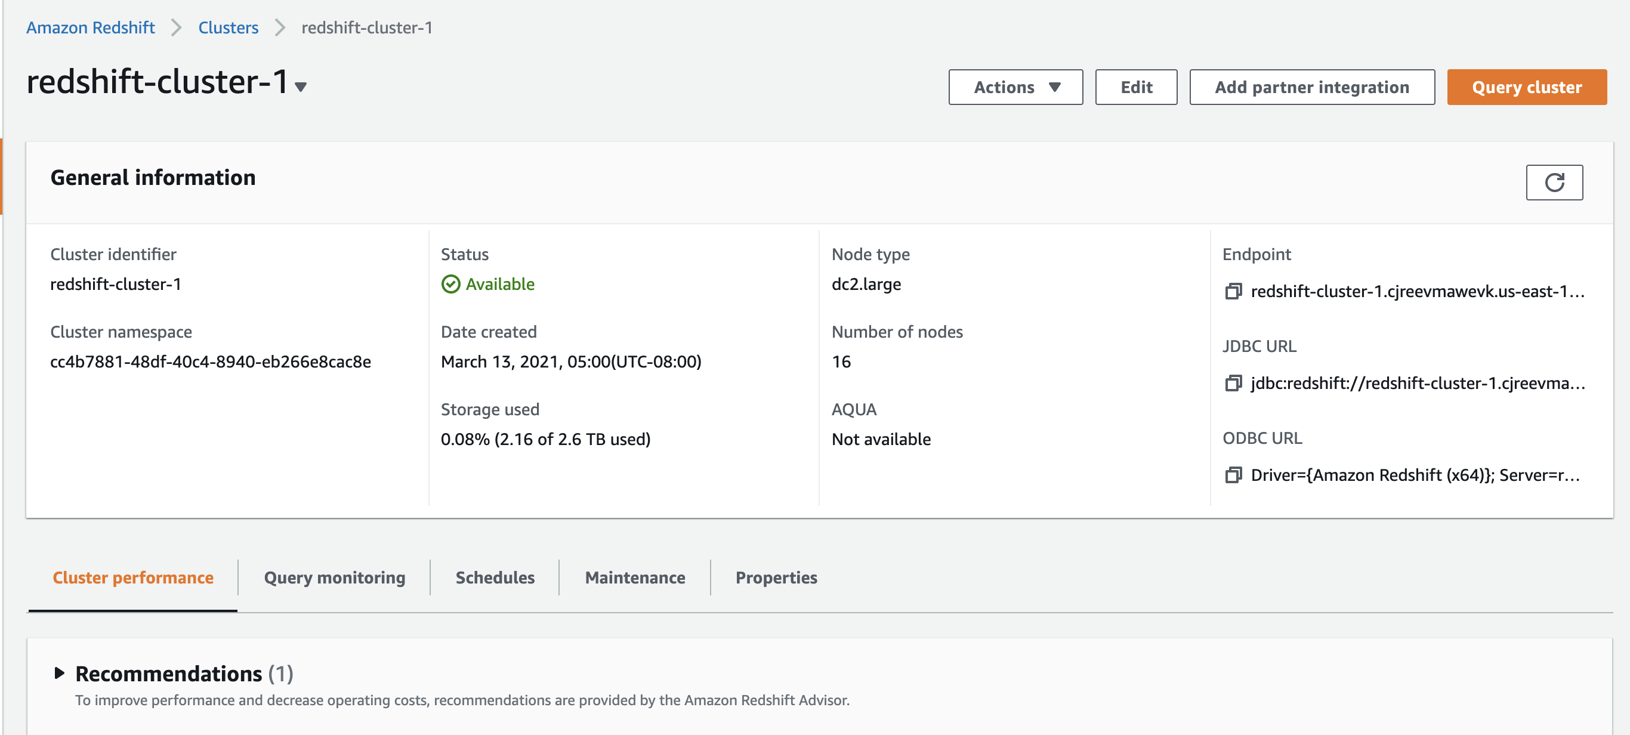The width and height of the screenshot is (1630, 735).
Task: Copy the JDBC URL icon
Action: [x=1233, y=384]
